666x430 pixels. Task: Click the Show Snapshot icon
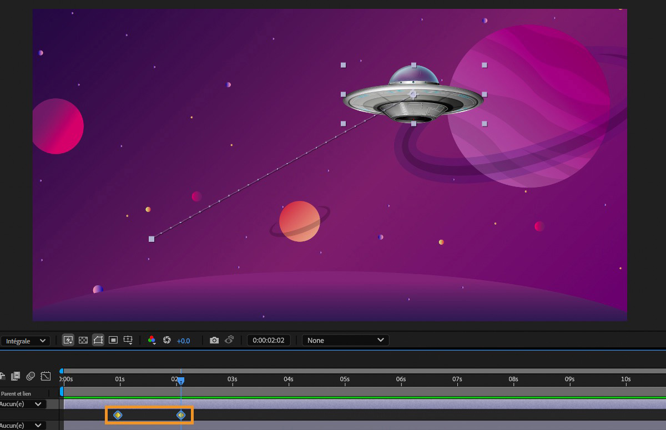click(x=229, y=340)
